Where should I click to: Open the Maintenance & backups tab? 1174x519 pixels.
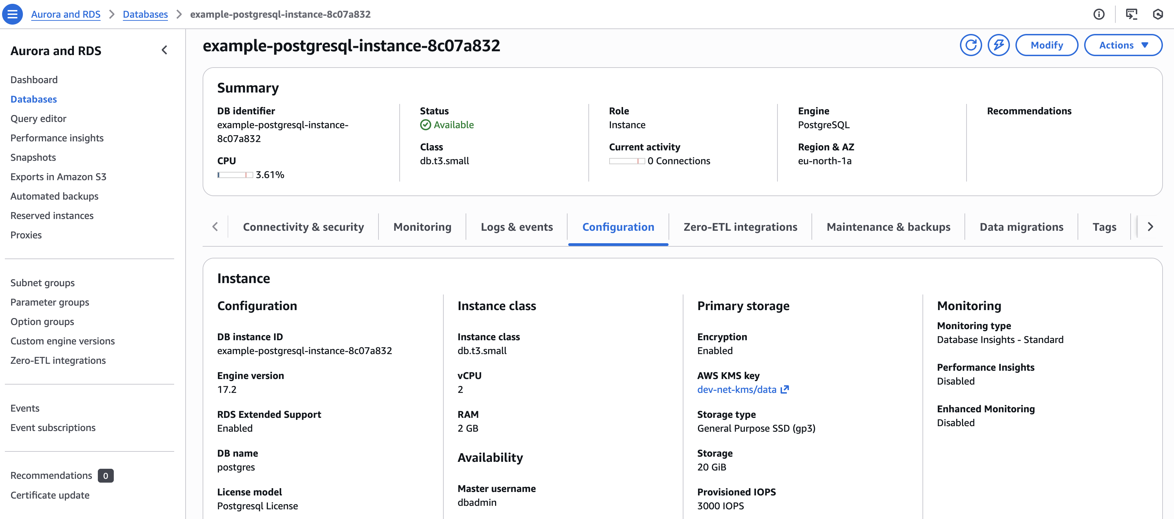click(x=888, y=227)
